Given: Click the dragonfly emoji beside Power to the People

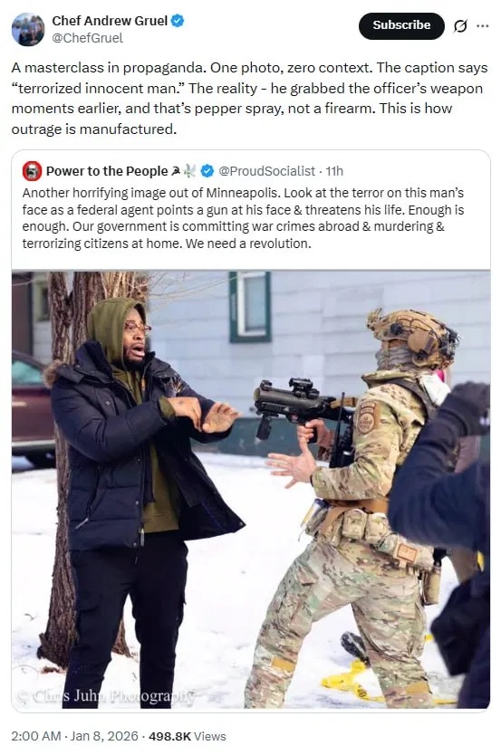Looking at the screenshot, I should click(x=190, y=170).
